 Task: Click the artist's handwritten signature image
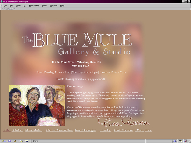coord(124,122)
